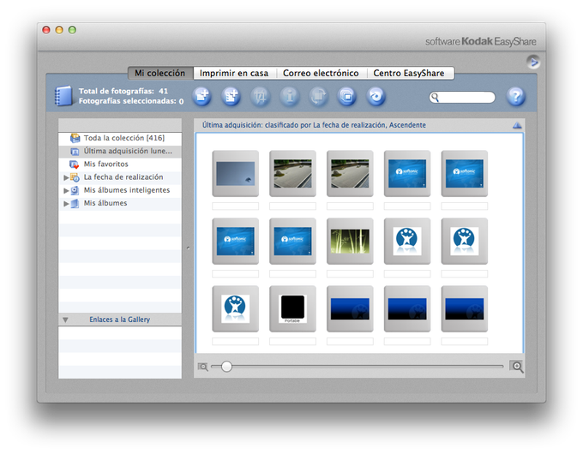Select Mis álbumes in sidebar

point(120,203)
